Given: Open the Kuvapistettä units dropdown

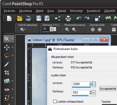Looking at the screenshot, I should point(108,89).
